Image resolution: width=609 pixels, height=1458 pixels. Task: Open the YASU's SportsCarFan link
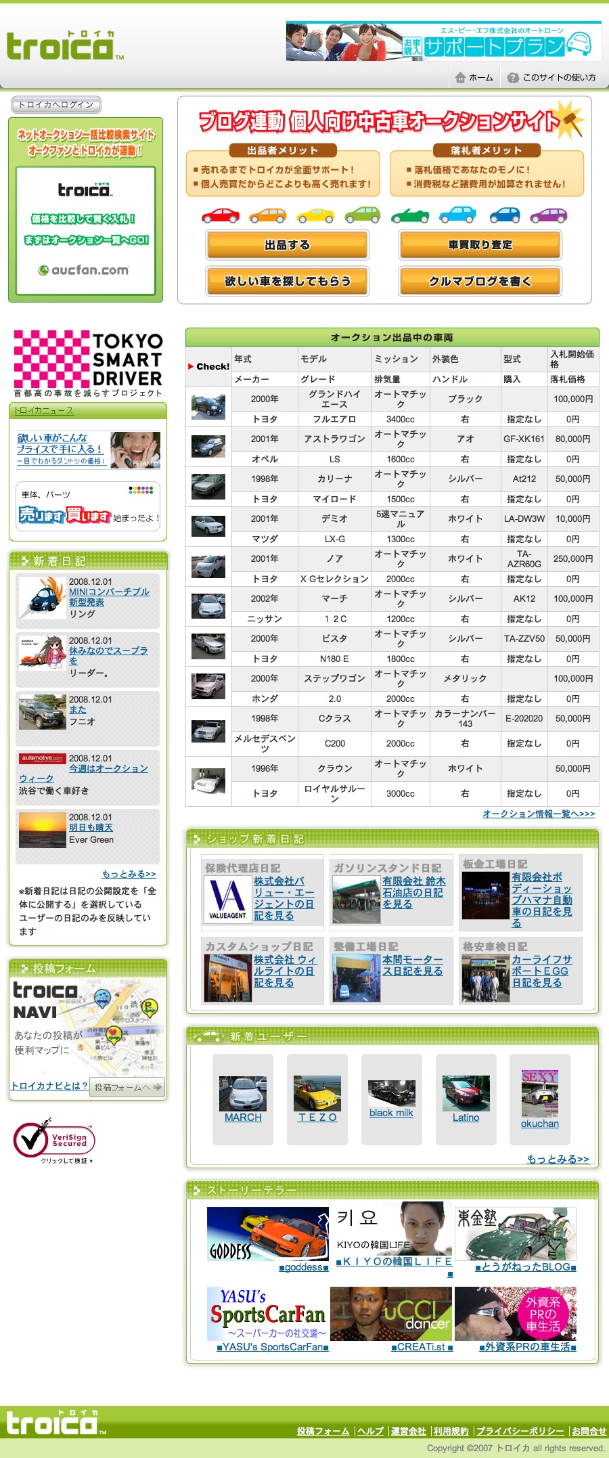click(273, 1347)
